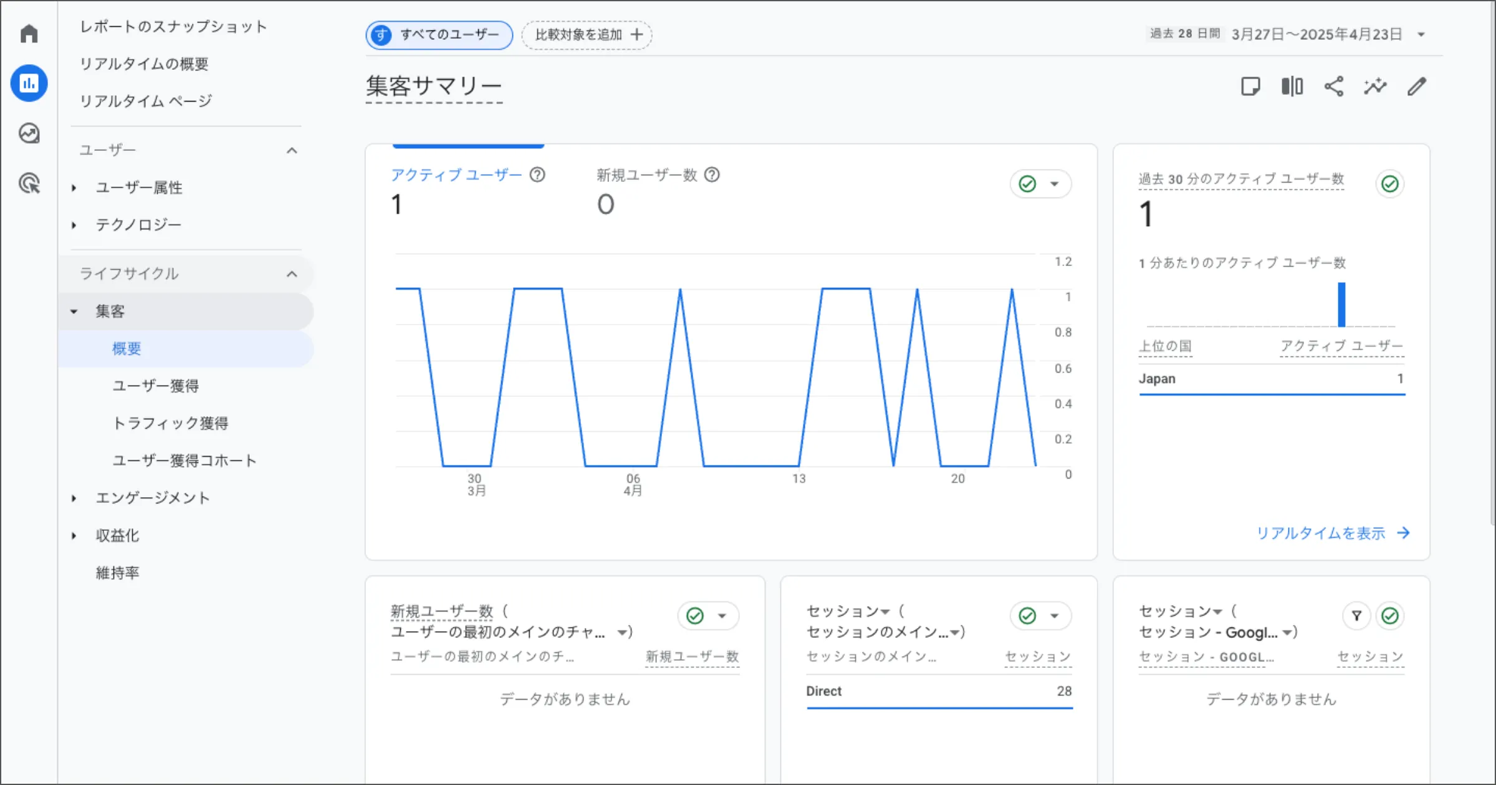Click リアルタイムを表示 link
This screenshot has width=1496, height=785.
pyautogui.click(x=1320, y=533)
